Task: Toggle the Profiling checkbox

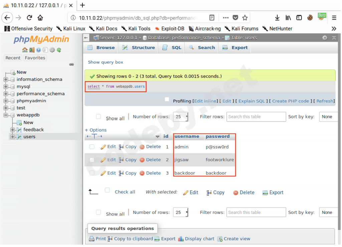Action: coord(167,100)
